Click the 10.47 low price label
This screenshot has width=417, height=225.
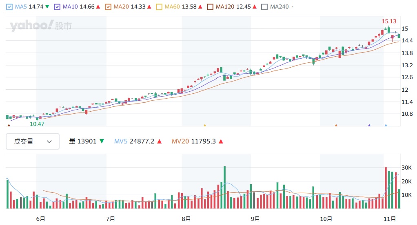37,124
